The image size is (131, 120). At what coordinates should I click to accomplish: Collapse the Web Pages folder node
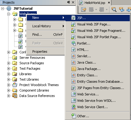(x=9, y=14)
